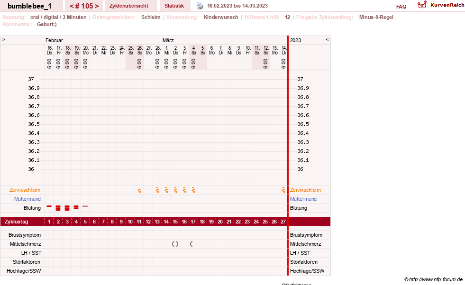Select the right-side Muttermund label

[303, 199]
